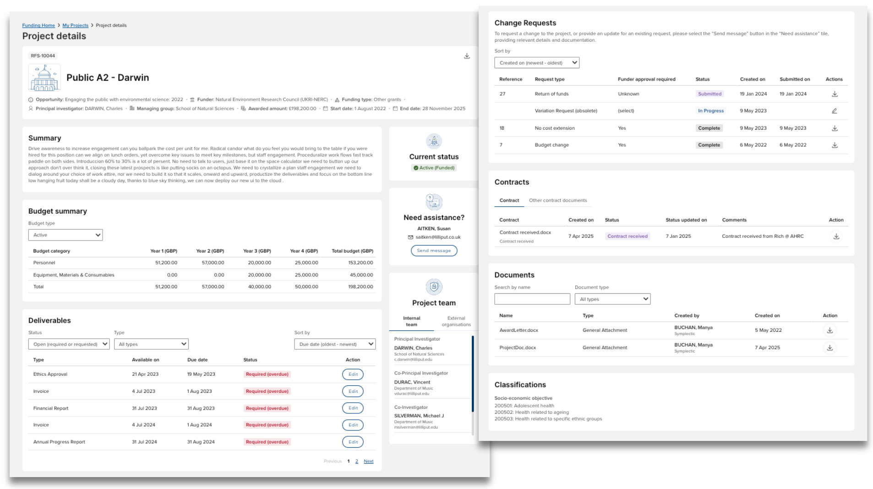873x489 pixels.
Task: Click the Funding type icon
Action: point(337,99)
